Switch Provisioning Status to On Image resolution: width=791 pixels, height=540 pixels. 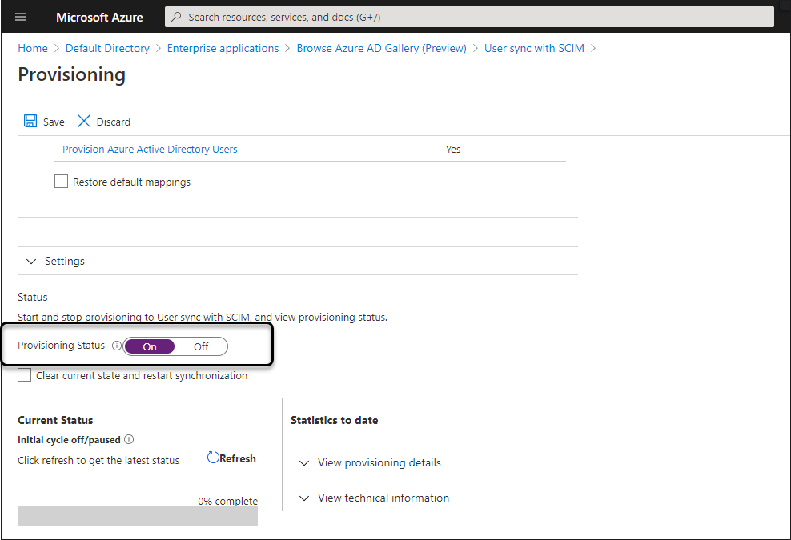150,346
